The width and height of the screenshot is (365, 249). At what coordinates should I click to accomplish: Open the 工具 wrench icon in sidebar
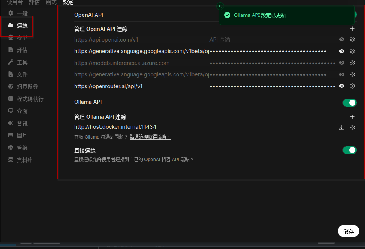point(11,62)
